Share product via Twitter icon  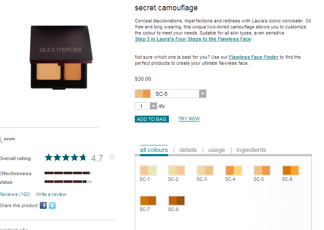tap(52, 205)
